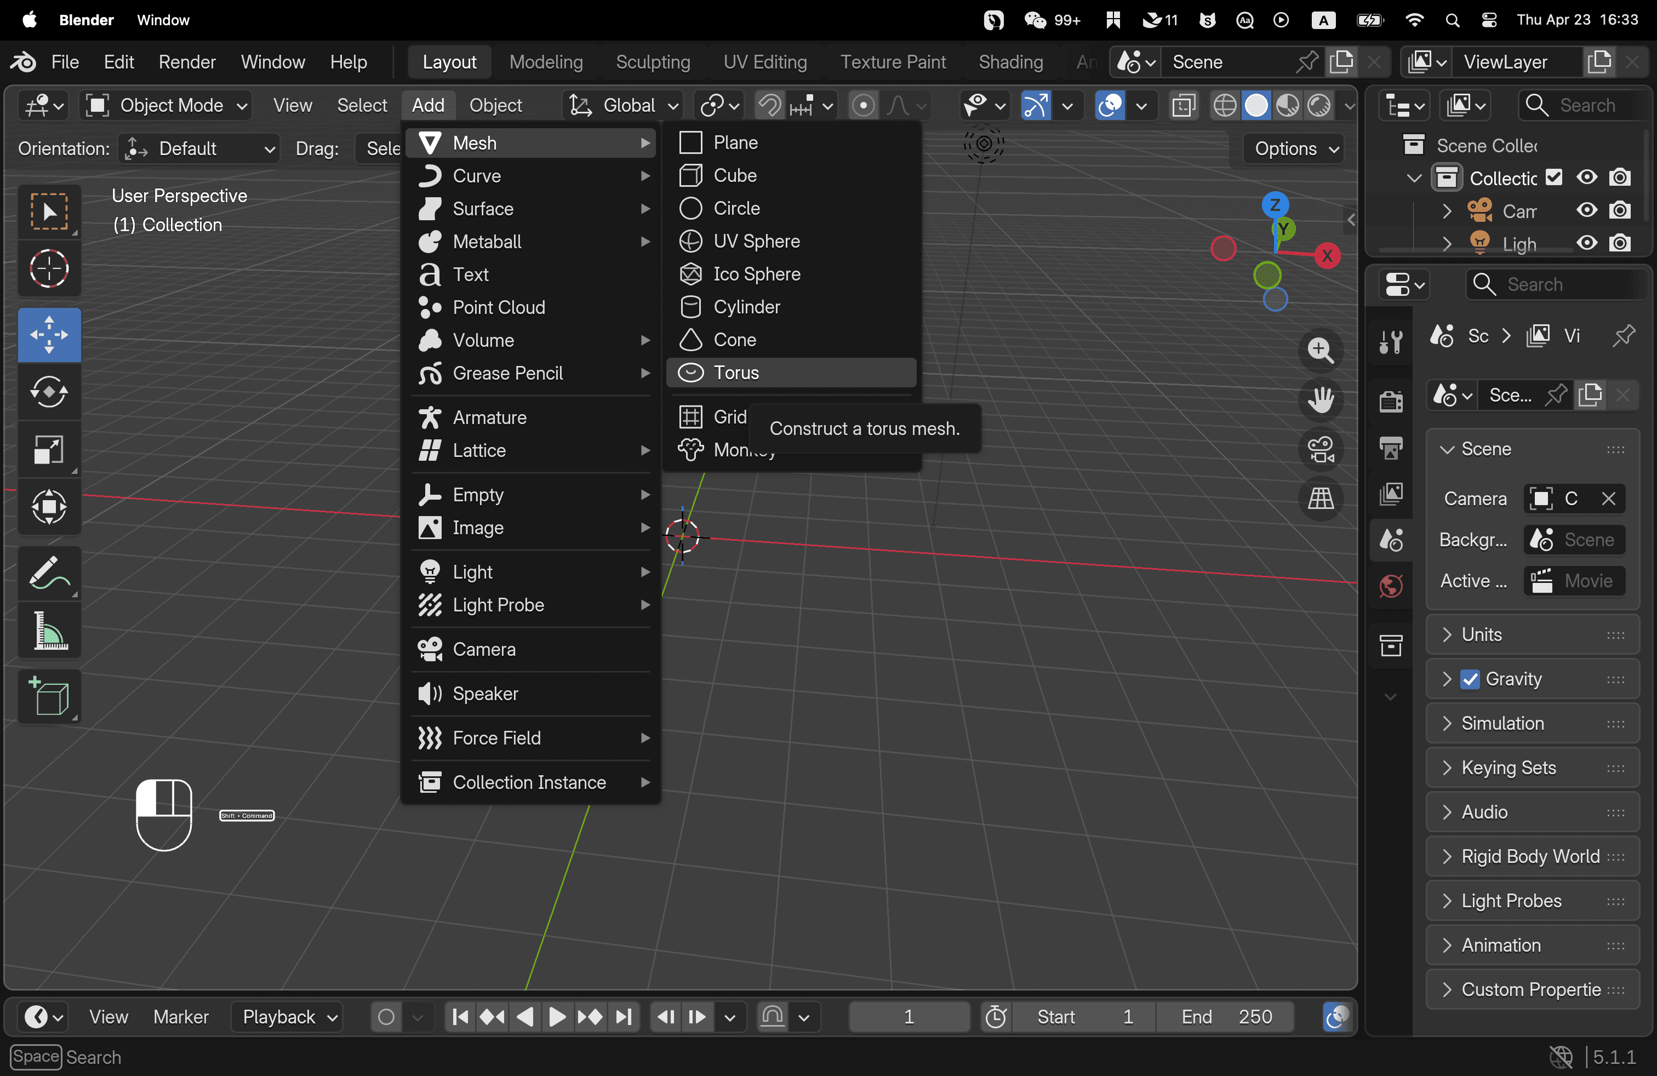
Task: Click the red X axis gizmo ball
Action: pos(1327,256)
